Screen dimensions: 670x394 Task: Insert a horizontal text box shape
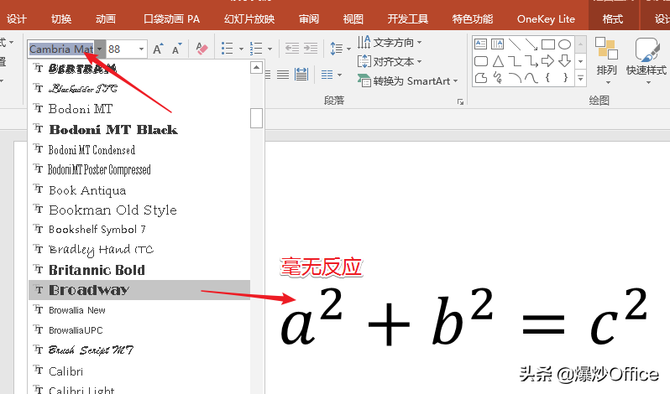(x=481, y=44)
